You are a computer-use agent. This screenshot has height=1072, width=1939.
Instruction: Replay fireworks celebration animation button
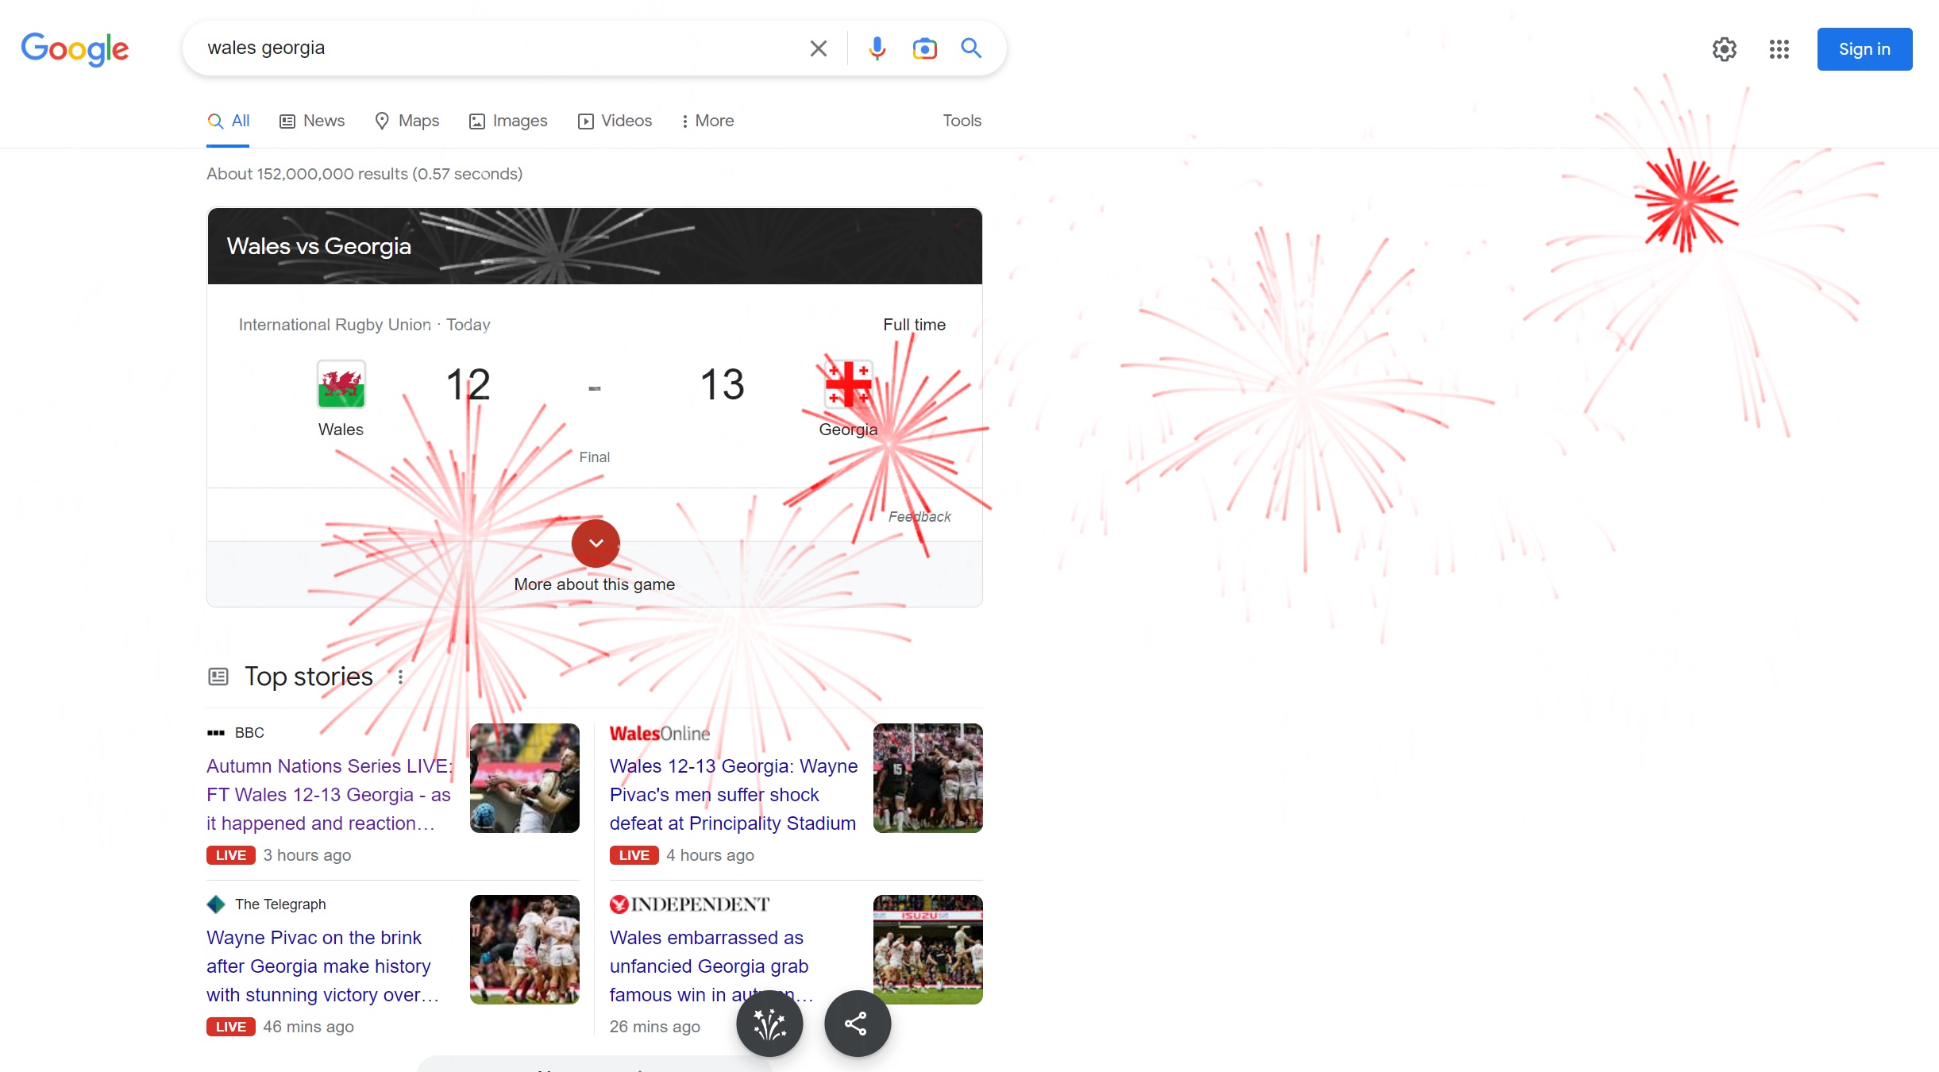tap(769, 1024)
